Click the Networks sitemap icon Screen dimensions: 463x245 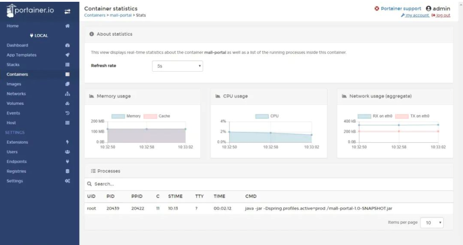[68, 93]
